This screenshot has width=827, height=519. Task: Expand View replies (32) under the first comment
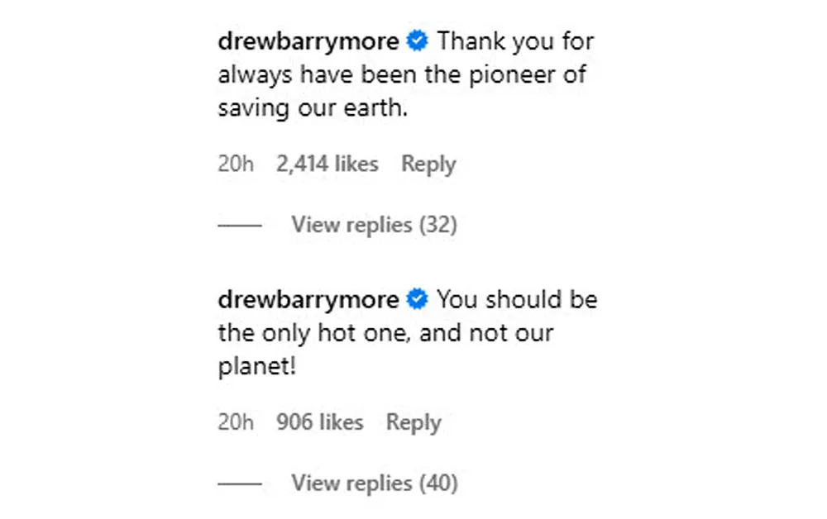coord(375,225)
